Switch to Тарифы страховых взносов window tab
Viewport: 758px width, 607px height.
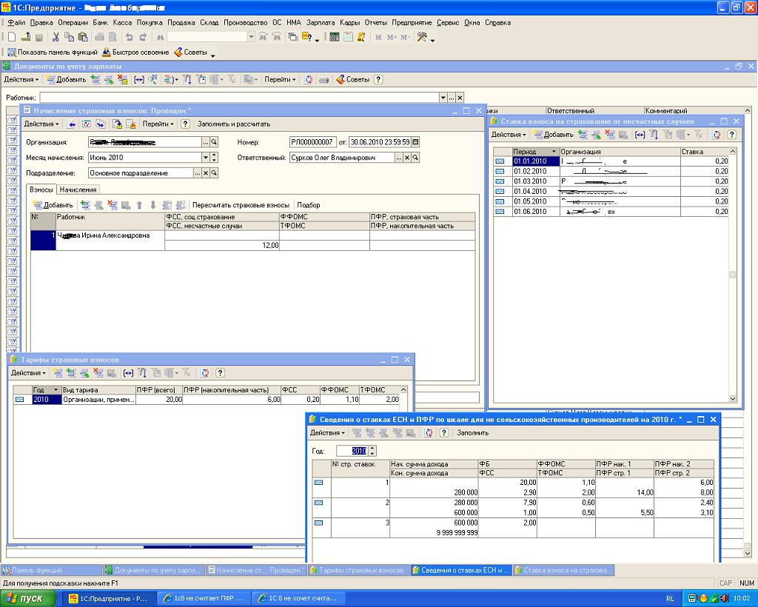click(x=358, y=571)
